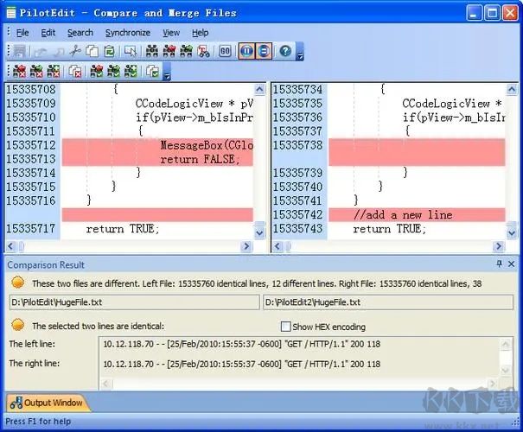Toggle the horizontal split layout button
Image resolution: width=523 pixels, height=432 pixels.
[263, 52]
